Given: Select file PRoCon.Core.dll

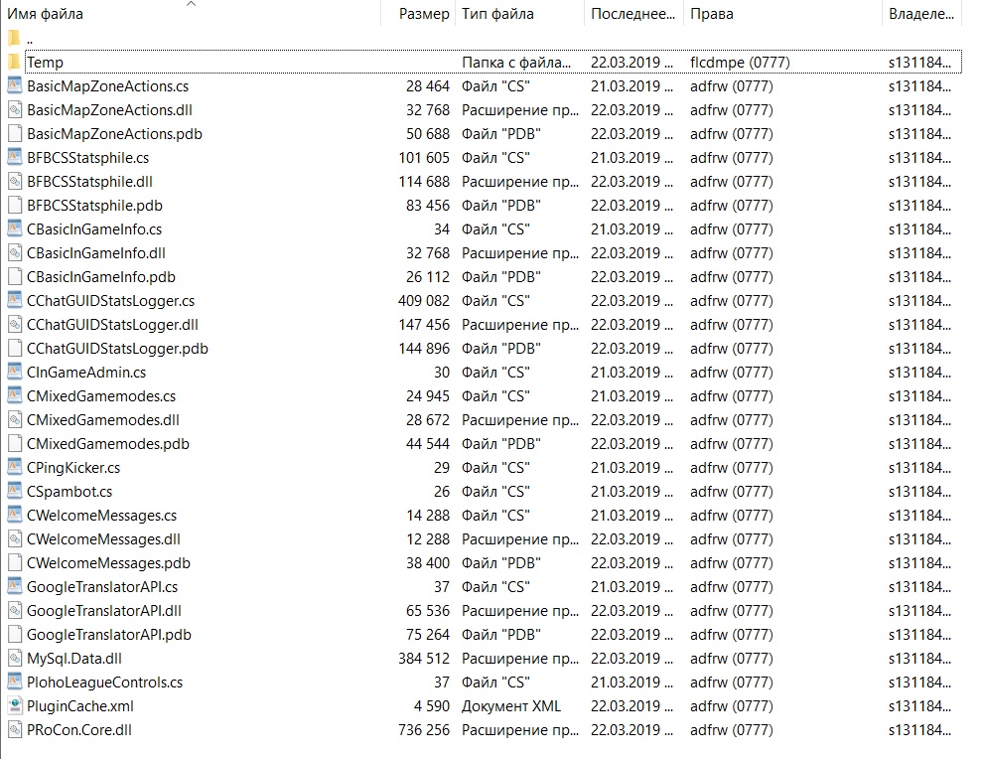Looking at the screenshot, I should [x=79, y=729].
